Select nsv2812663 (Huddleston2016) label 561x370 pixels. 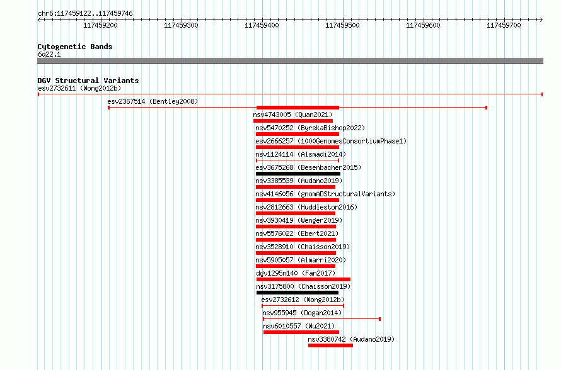pyautogui.click(x=306, y=207)
